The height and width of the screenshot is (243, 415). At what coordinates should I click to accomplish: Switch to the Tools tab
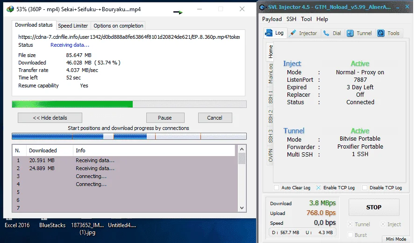tap(388, 33)
